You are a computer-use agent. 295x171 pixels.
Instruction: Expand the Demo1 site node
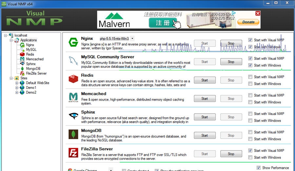(17, 88)
